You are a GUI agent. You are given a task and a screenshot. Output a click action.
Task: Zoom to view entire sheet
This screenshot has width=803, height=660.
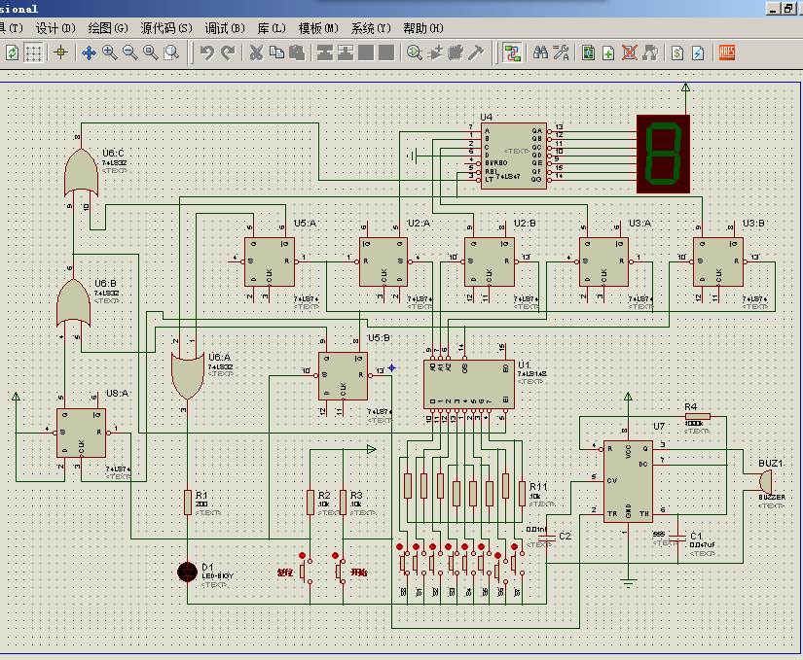[151, 52]
